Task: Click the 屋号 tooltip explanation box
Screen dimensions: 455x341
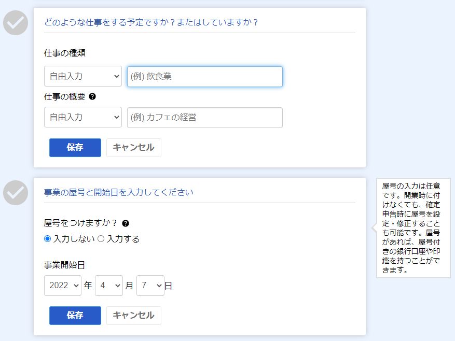Action: point(413,228)
